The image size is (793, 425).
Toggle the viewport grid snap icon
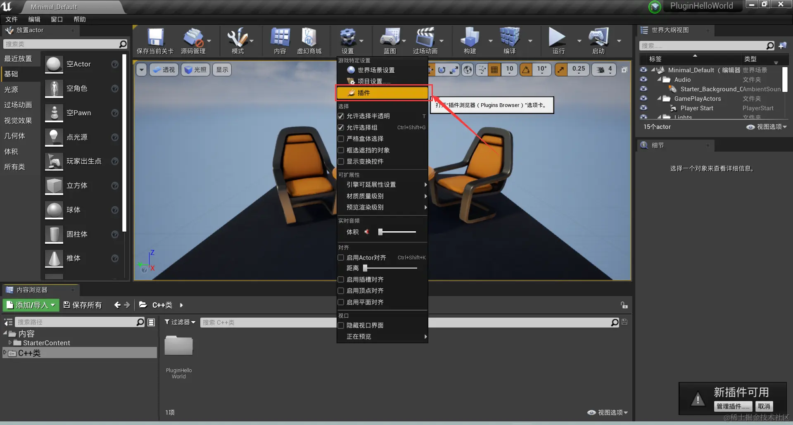494,70
